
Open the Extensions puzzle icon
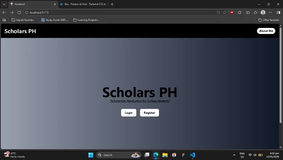point(239,12)
